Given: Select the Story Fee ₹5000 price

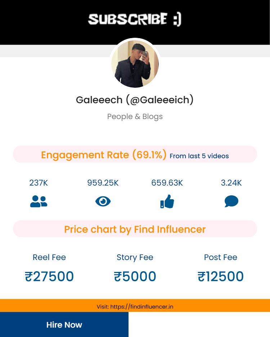Looking at the screenshot, I should (x=135, y=277).
